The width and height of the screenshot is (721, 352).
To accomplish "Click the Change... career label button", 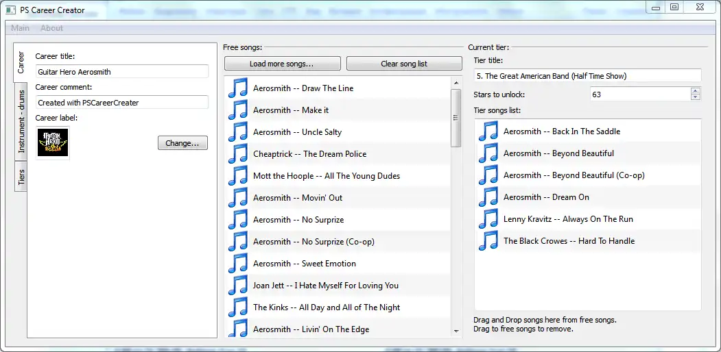I will (x=182, y=143).
